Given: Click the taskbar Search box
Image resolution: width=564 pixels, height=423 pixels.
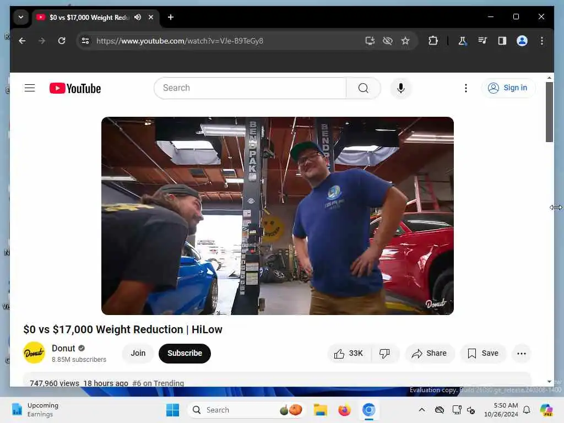Looking at the screenshot, I should coord(246,410).
